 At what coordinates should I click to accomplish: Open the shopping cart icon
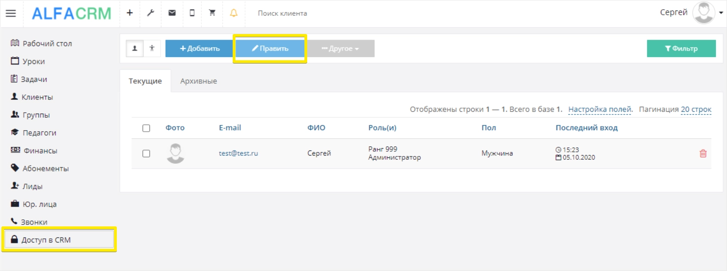212,13
